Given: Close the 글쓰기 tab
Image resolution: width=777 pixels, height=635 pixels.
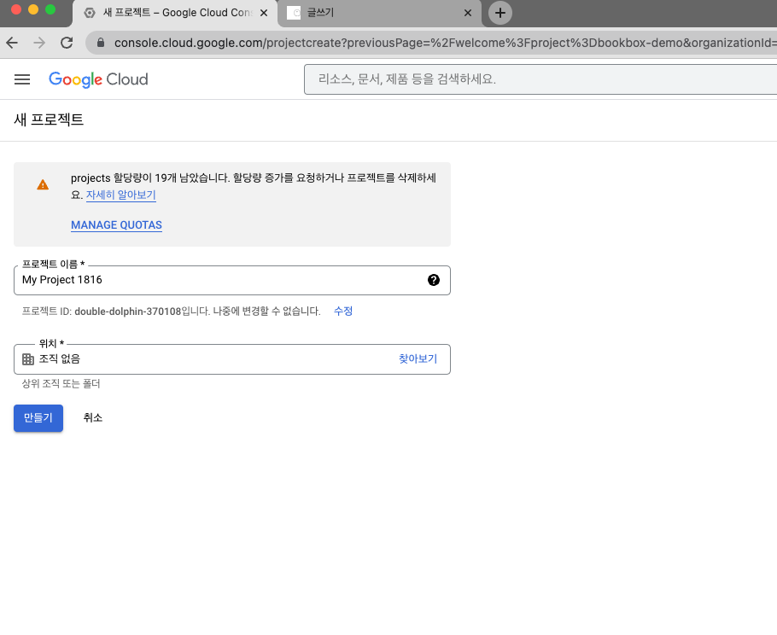Looking at the screenshot, I should [468, 13].
